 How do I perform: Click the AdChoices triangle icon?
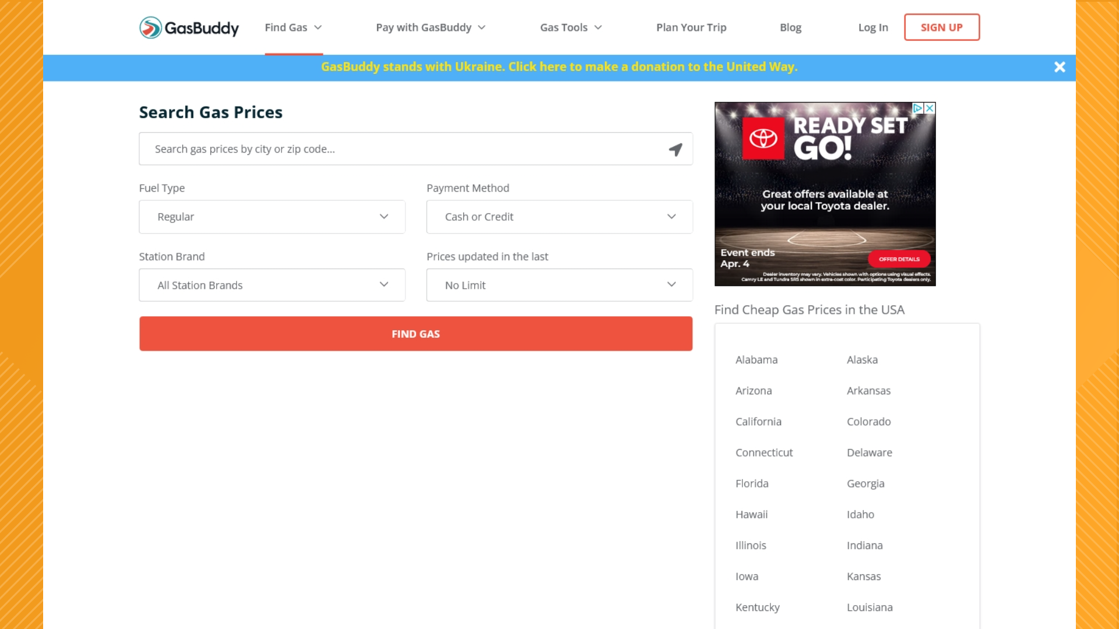917,108
